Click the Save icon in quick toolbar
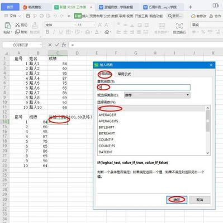 [28, 16]
